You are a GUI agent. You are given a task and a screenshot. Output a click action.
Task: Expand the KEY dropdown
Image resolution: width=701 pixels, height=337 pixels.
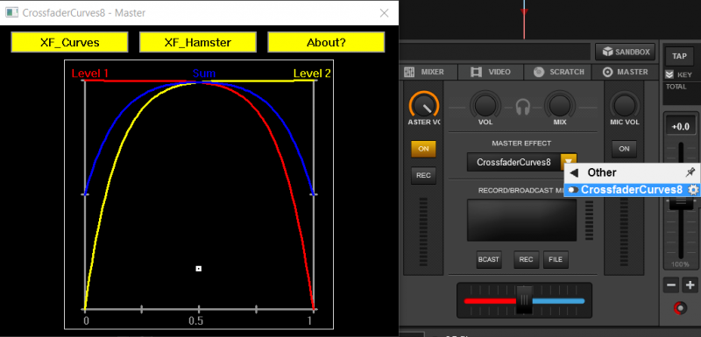(669, 74)
